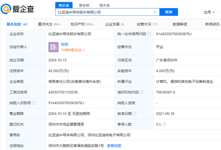The width and height of the screenshot is (221, 150).
Task: Click the 参保人数 label cell
Action: coord(134,124)
